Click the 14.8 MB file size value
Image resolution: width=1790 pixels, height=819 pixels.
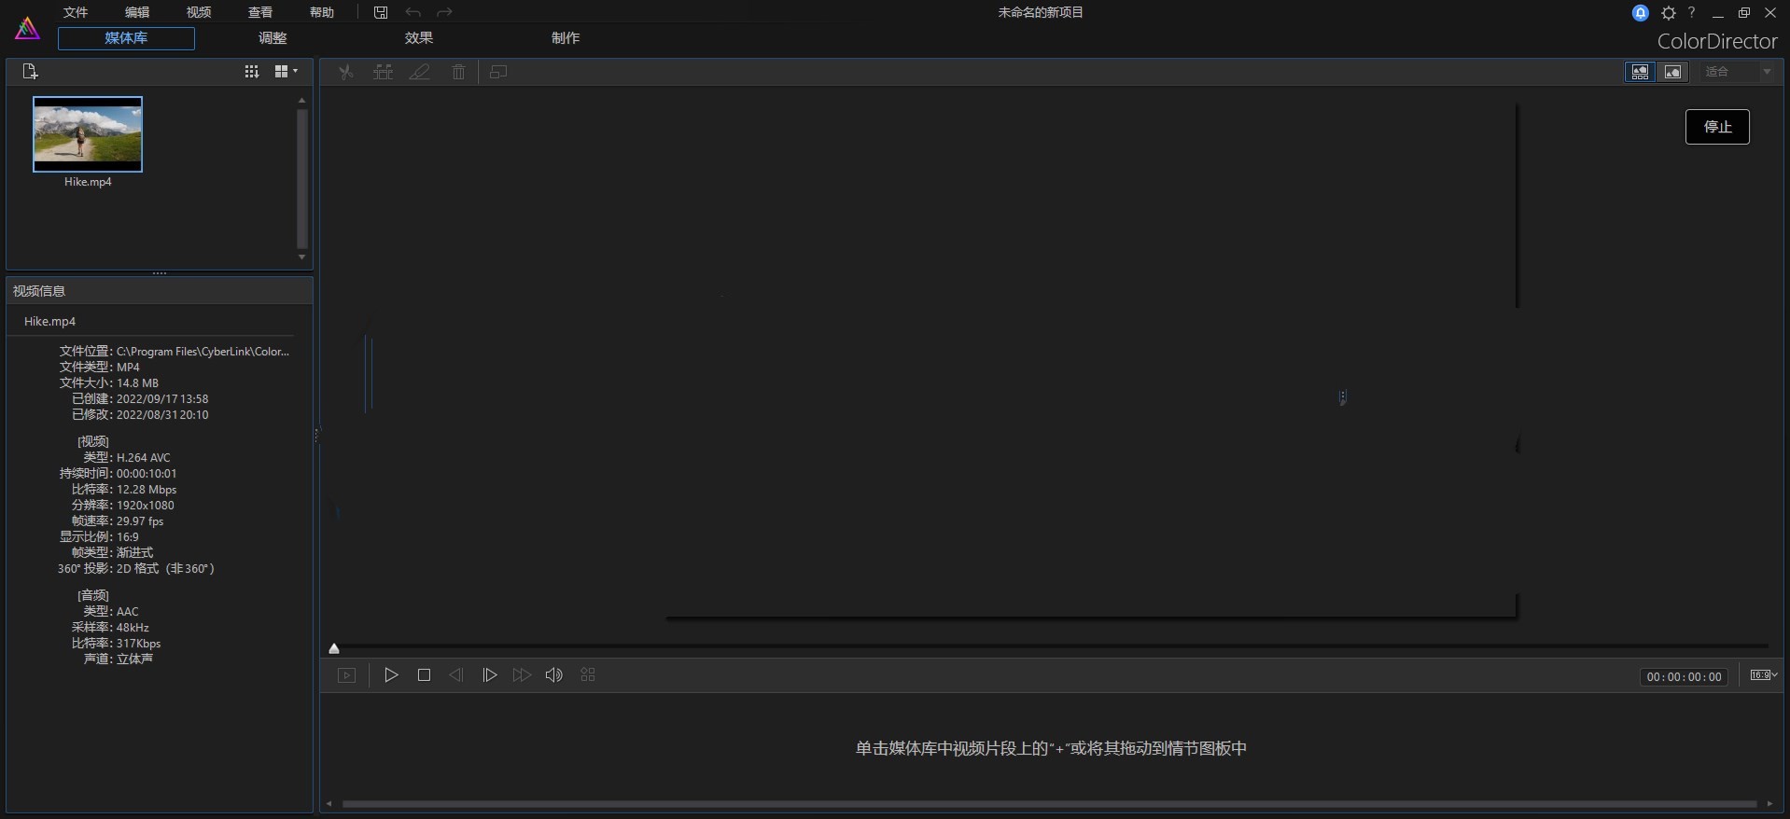pyautogui.click(x=137, y=383)
